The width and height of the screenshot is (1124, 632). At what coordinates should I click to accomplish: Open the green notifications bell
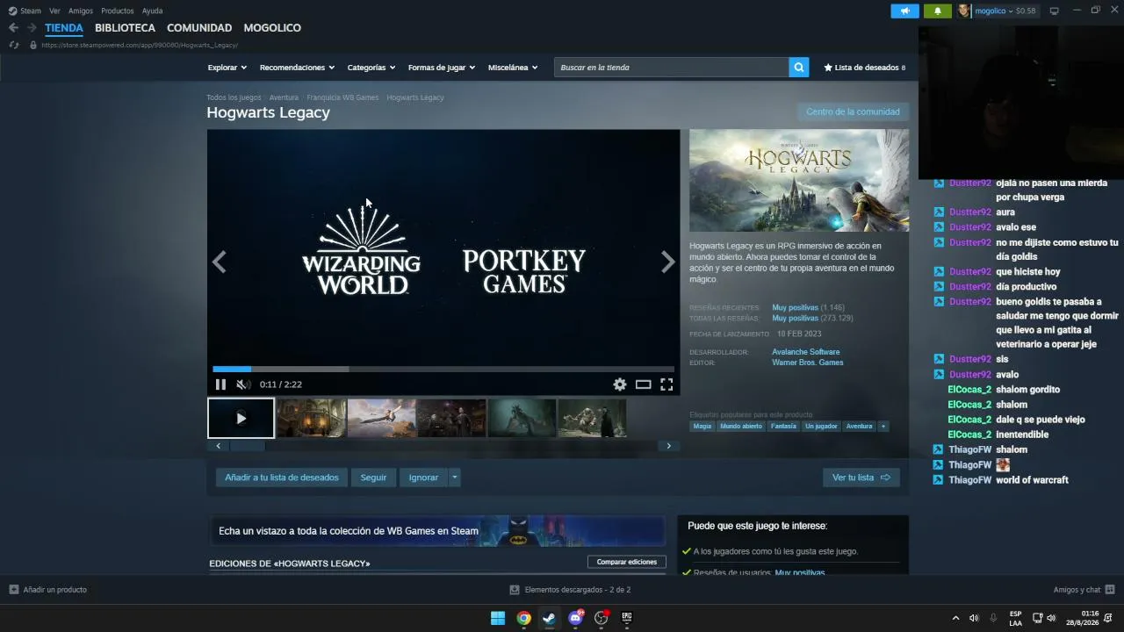pyautogui.click(x=938, y=11)
